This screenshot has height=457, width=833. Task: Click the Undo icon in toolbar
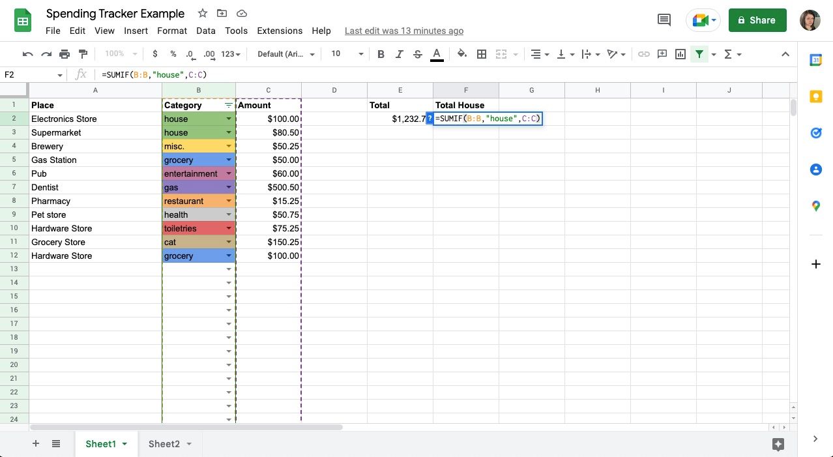(x=27, y=54)
